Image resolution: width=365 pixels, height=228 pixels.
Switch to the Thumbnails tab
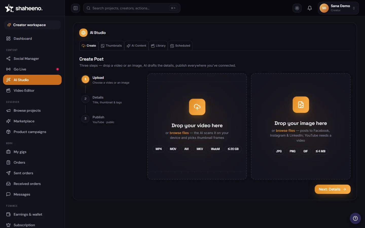click(111, 46)
